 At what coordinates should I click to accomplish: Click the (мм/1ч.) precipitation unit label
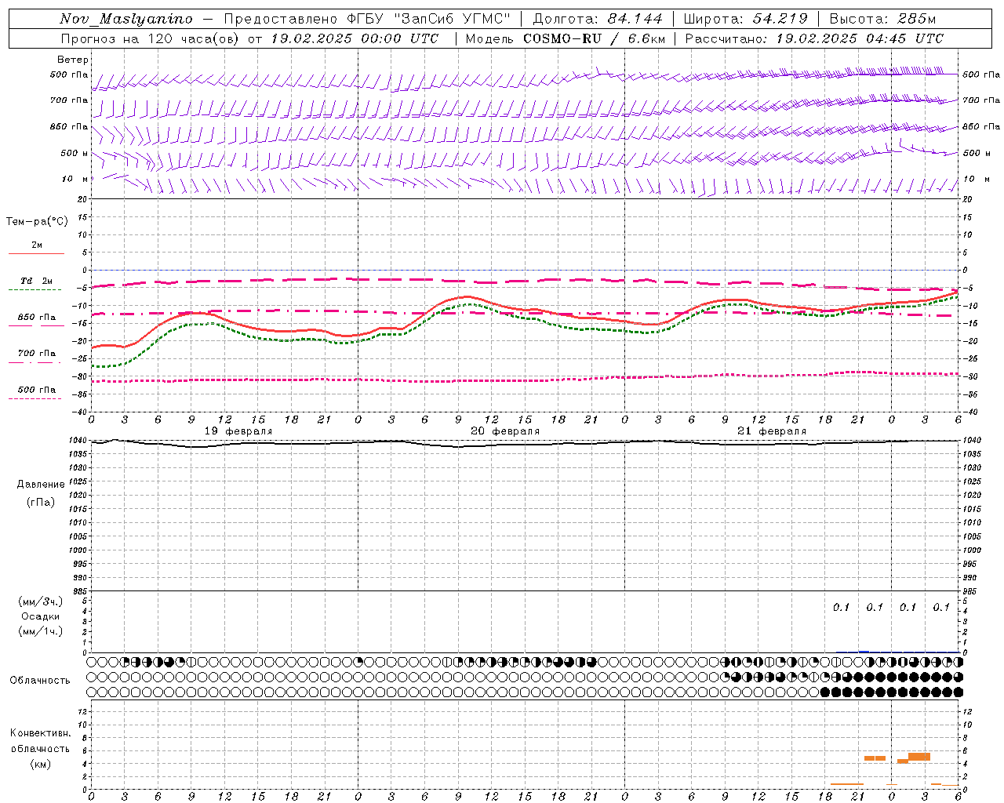pyautogui.click(x=41, y=631)
